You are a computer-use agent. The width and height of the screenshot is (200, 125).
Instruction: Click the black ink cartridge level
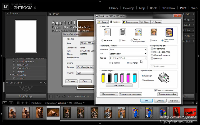click(109, 78)
